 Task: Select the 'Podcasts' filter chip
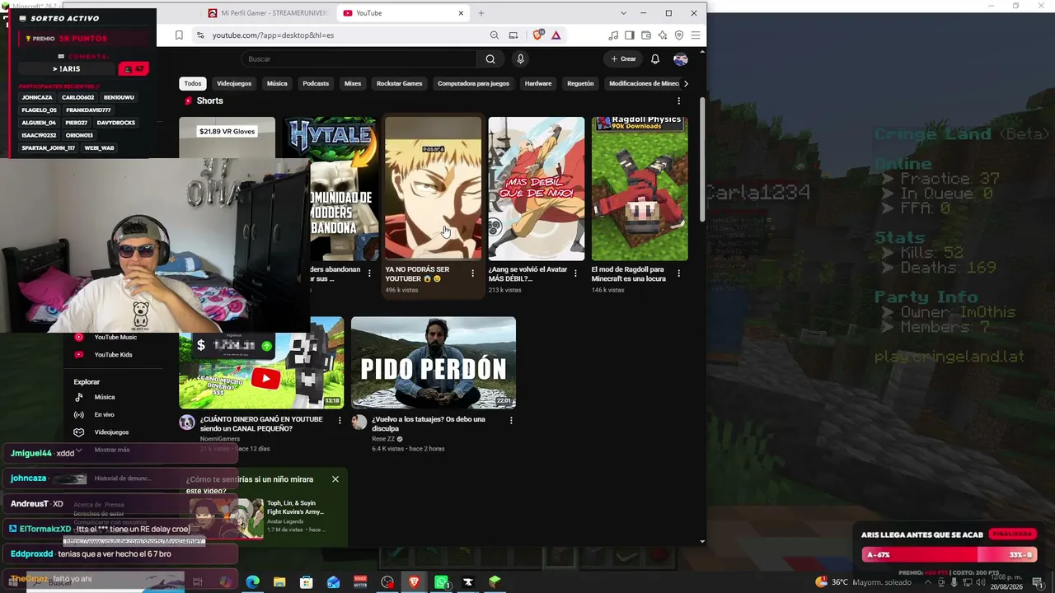[x=316, y=83]
